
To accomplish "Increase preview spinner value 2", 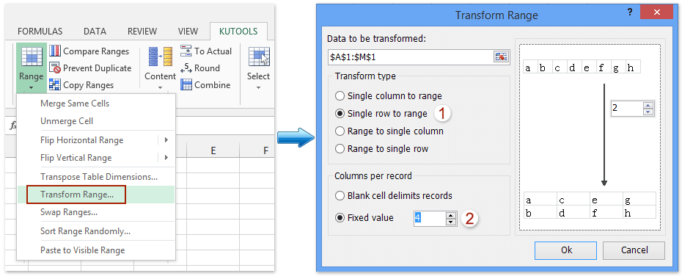I will pos(648,106).
